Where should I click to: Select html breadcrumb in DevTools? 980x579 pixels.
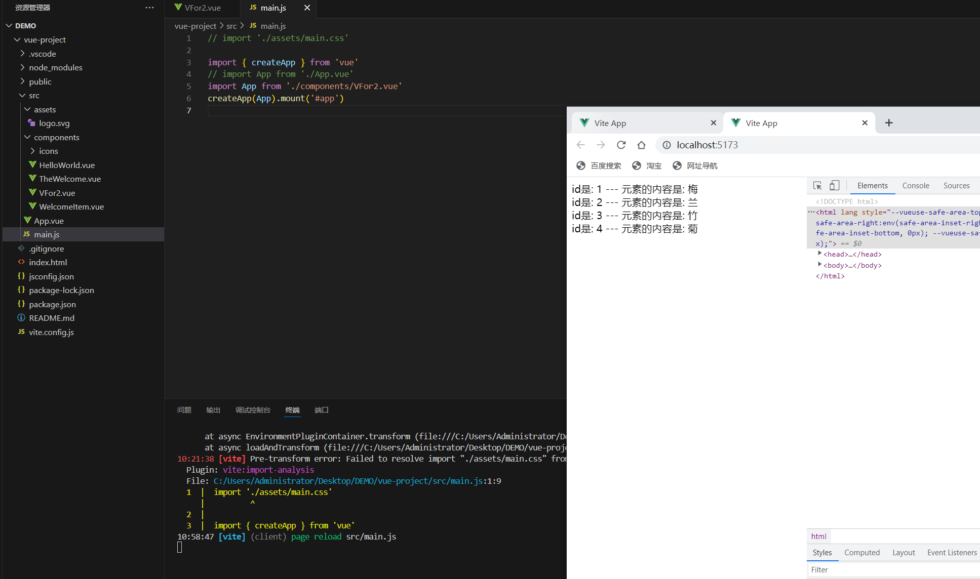818,536
